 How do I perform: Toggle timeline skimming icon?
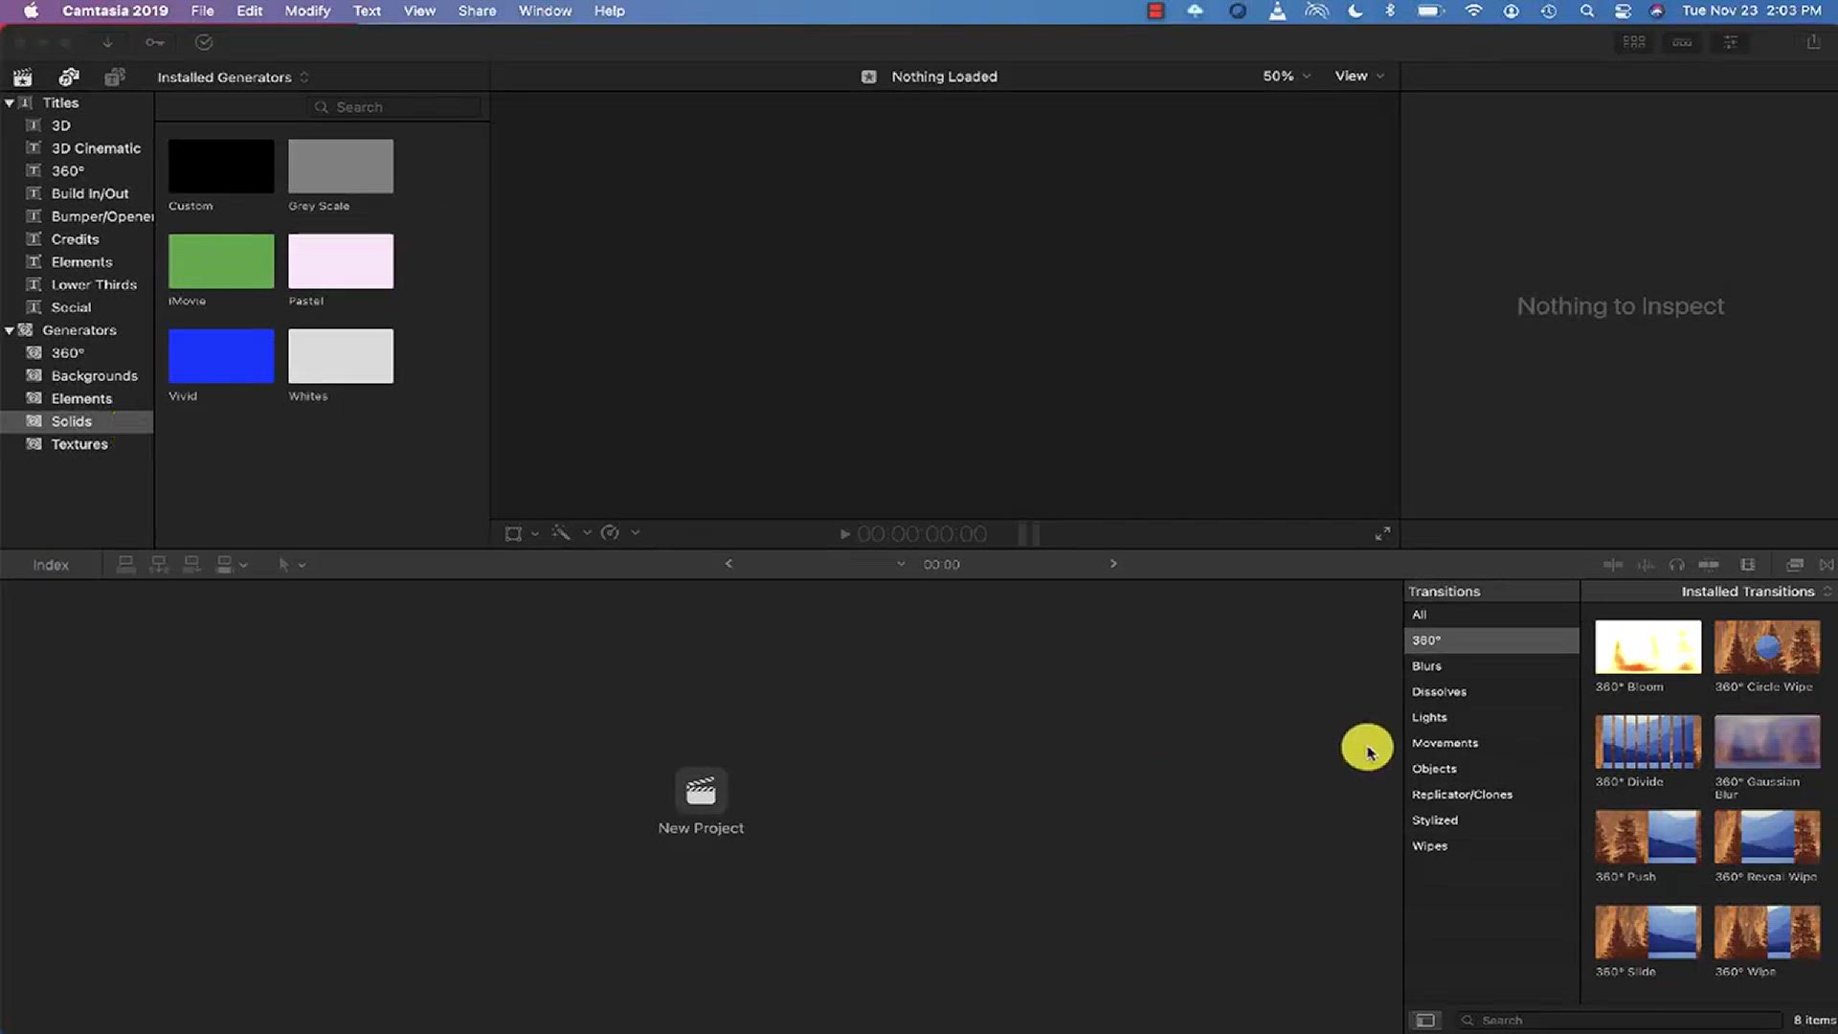coord(1613,565)
